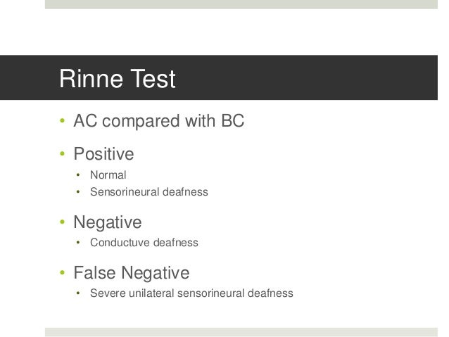Click green bullet beside AC compared
Viewport: 449px width, 337px height.
[x=63, y=121]
